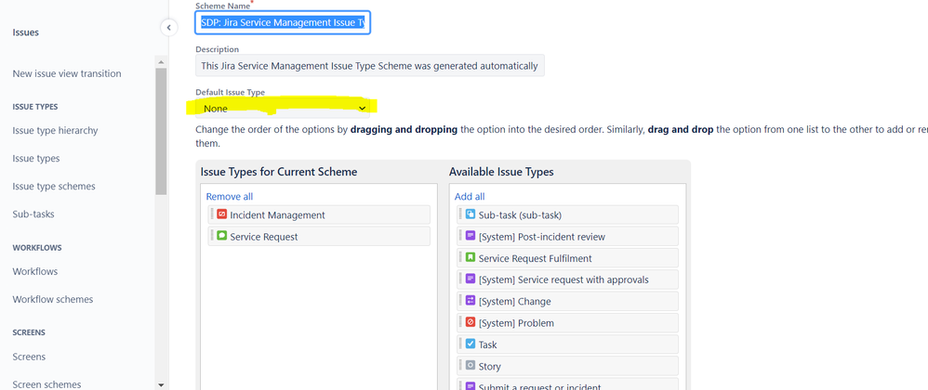This screenshot has width=928, height=390.
Task: Select the Incident Management issue type row
Action: pos(319,214)
